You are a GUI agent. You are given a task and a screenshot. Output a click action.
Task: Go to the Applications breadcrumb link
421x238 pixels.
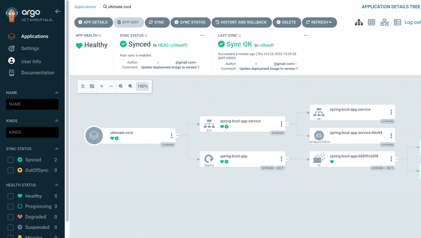85,7
